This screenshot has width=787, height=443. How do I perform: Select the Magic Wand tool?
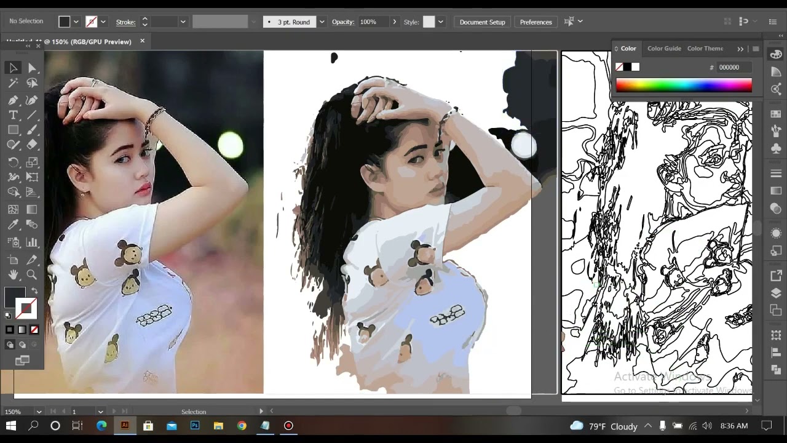[13, 83]
